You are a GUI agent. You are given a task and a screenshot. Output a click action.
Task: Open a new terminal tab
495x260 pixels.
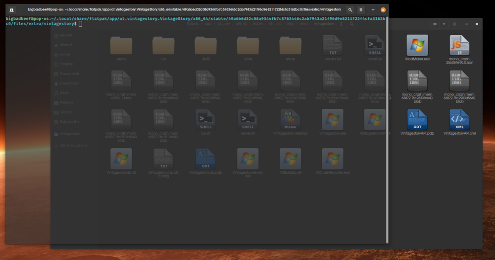pyautogui.click(x=12, y=10)
